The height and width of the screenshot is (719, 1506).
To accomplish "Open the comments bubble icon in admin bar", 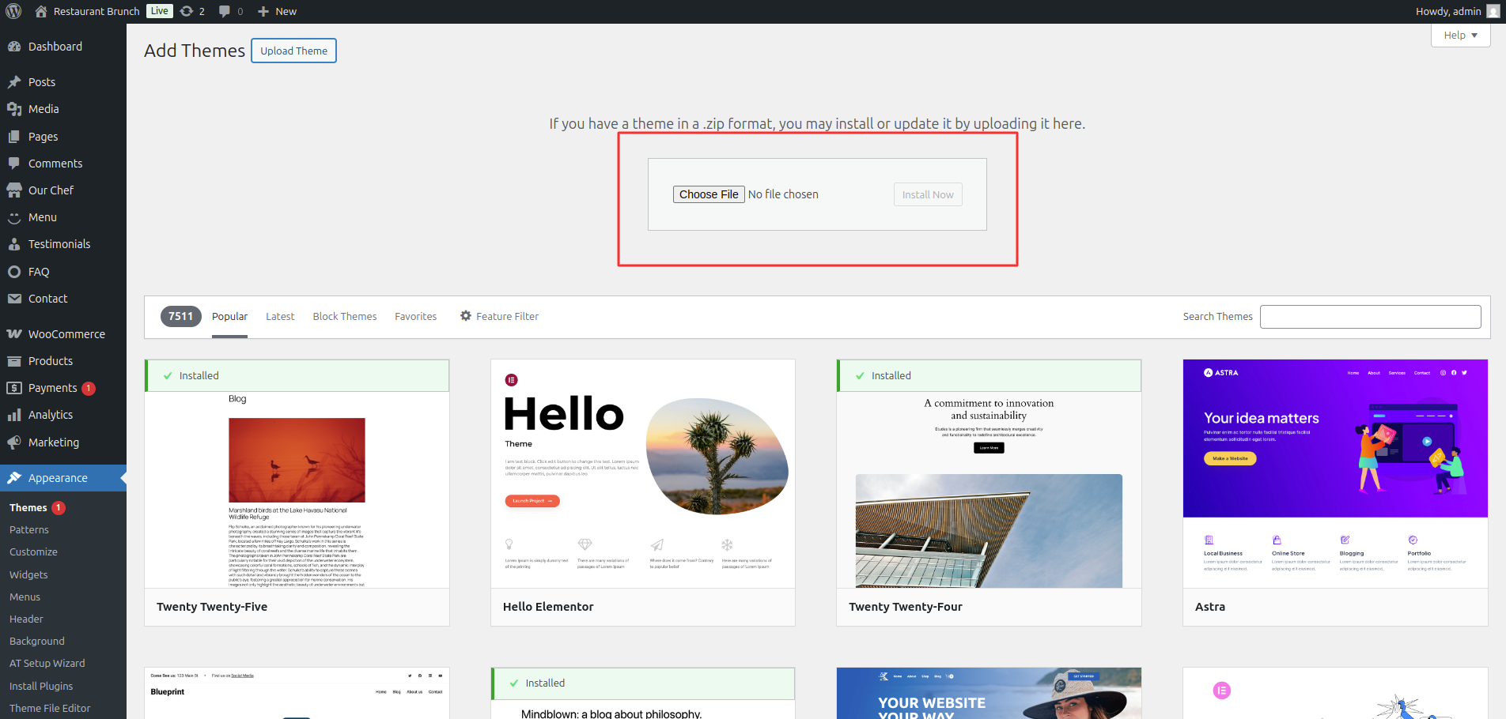I will (225, 11).
